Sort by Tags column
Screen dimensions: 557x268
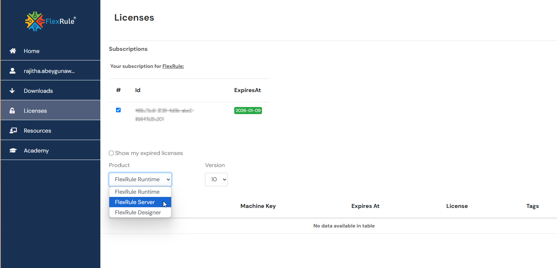click(x=532, y=206)
